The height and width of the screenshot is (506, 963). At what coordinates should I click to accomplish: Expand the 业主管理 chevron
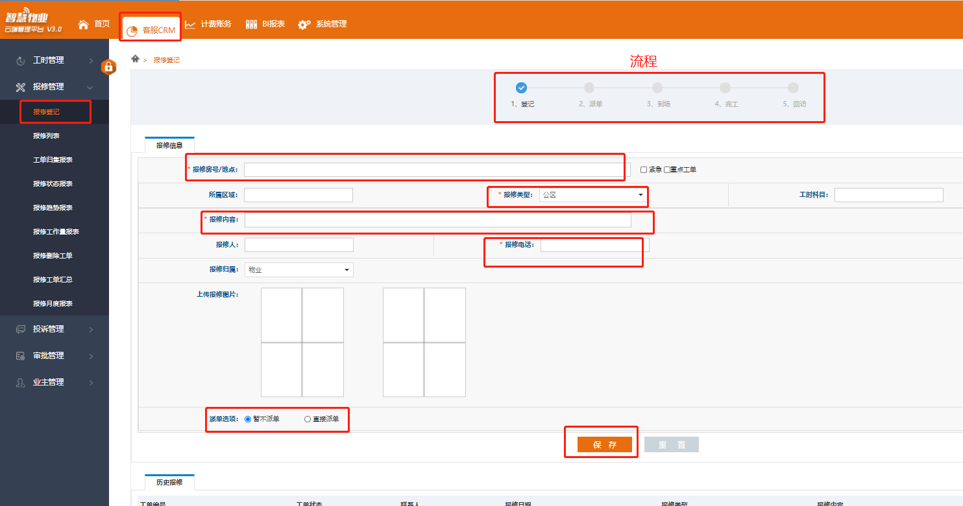click(x=91, y=382)
